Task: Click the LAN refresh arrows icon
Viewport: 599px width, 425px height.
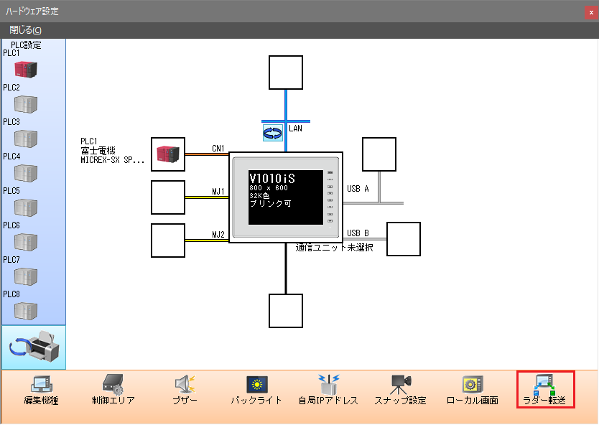Action: click(x=273, y=132)
